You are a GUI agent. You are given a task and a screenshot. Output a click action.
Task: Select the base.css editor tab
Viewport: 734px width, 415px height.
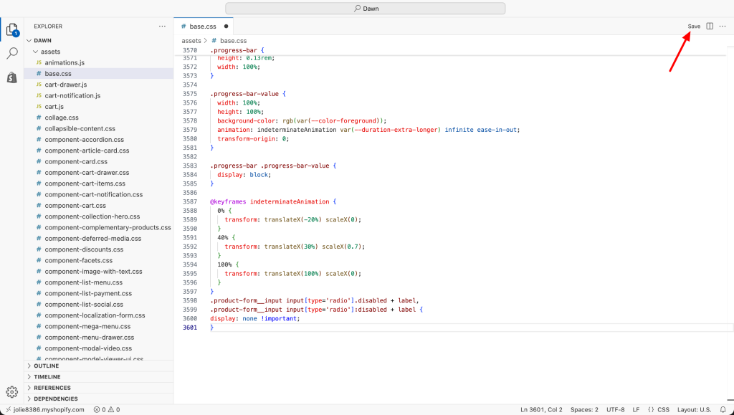tap(202, 27)
